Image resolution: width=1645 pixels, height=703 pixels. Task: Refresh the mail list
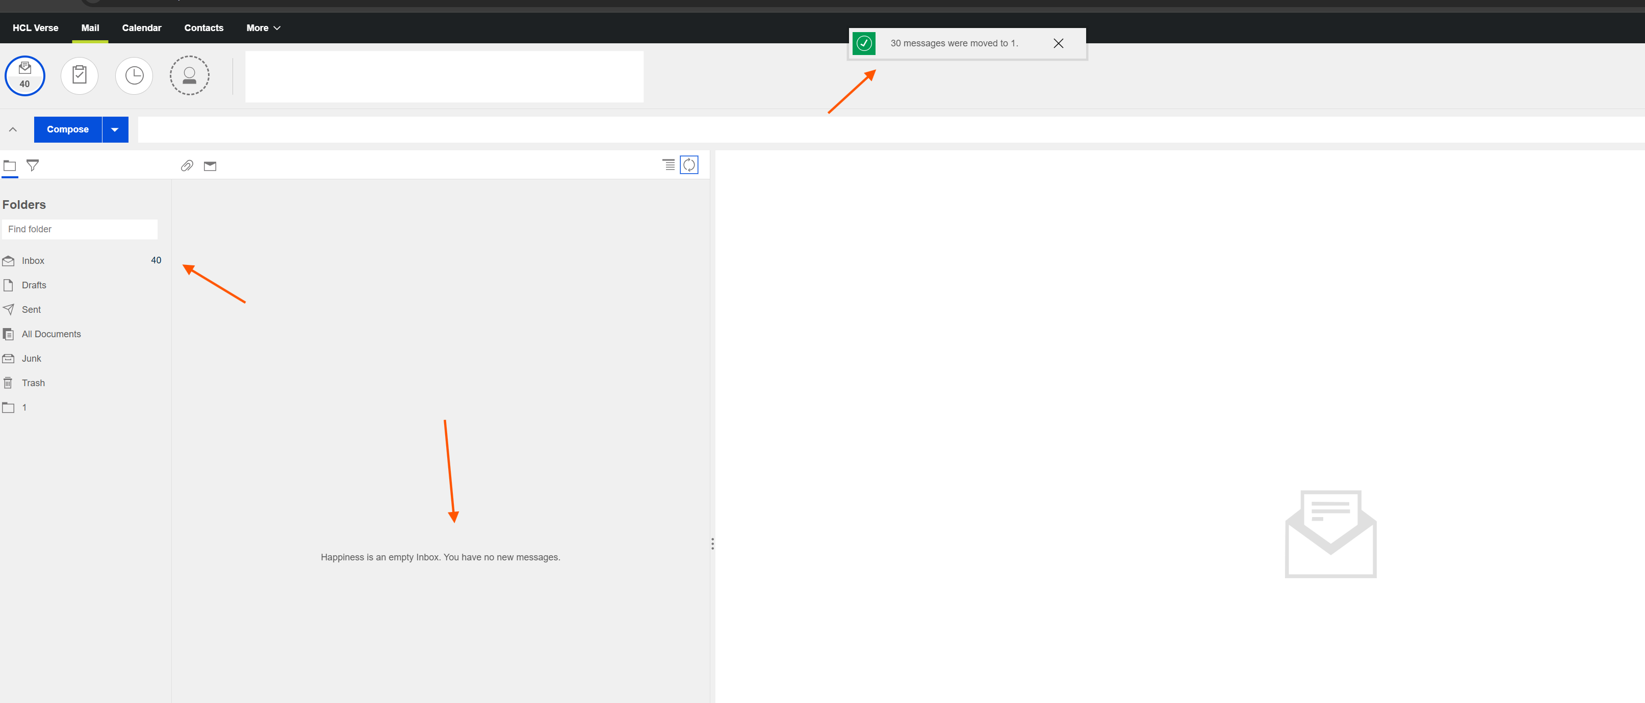689,165
